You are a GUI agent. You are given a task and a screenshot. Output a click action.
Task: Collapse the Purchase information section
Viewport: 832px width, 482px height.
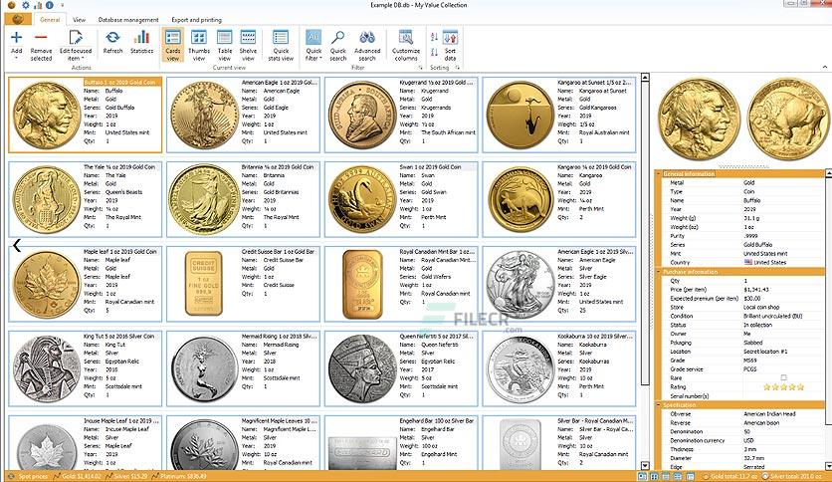pyautogui.click(x=659, y=271)
